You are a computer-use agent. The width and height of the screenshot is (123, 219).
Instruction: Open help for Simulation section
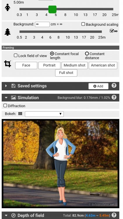coord(114,97)
